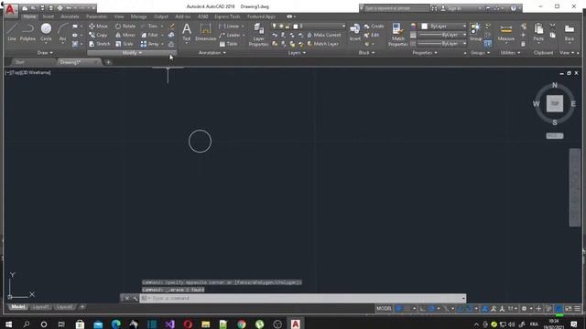Activate the Copy tool
The height and width of the screenshot is (329, 586).
point(98,35)
